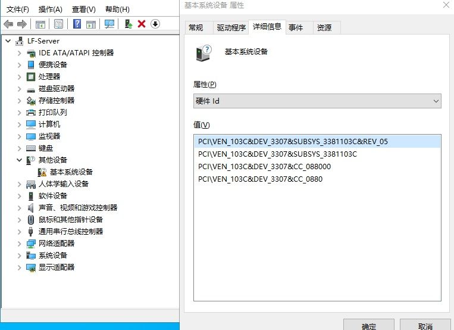Click the 网络适配器 icon
The height and width of the screenshot is (330, 454).
(31, 244)
